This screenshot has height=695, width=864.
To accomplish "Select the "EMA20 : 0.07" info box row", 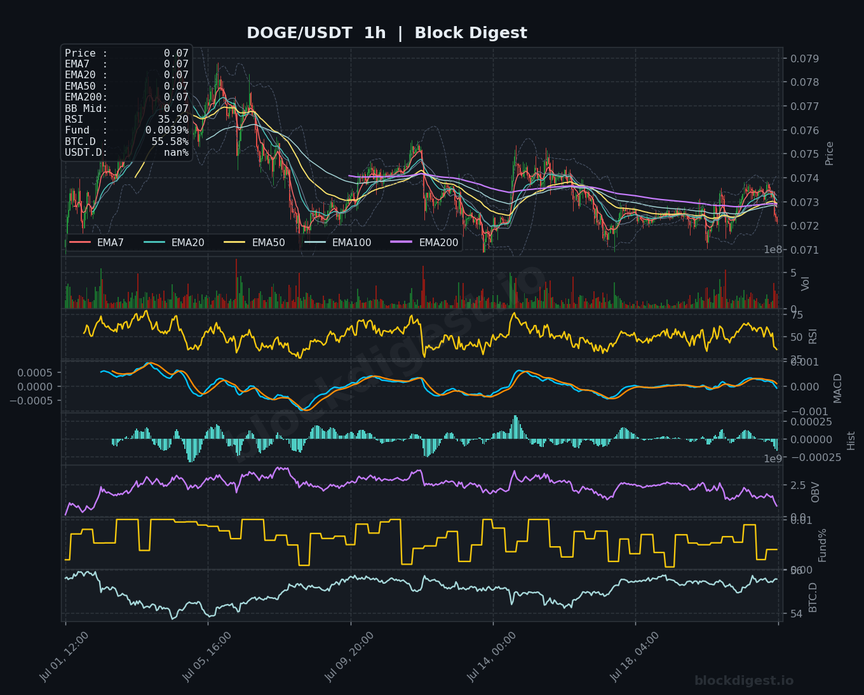I will point(126,75).
